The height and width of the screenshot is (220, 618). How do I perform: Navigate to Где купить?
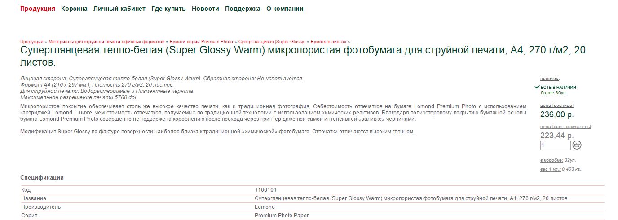(168, 9)
